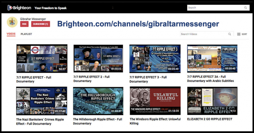The width and height of the screenshot is (254, 133).
Task: Switch to the Videos tab
Action: [x=11, y=34]
